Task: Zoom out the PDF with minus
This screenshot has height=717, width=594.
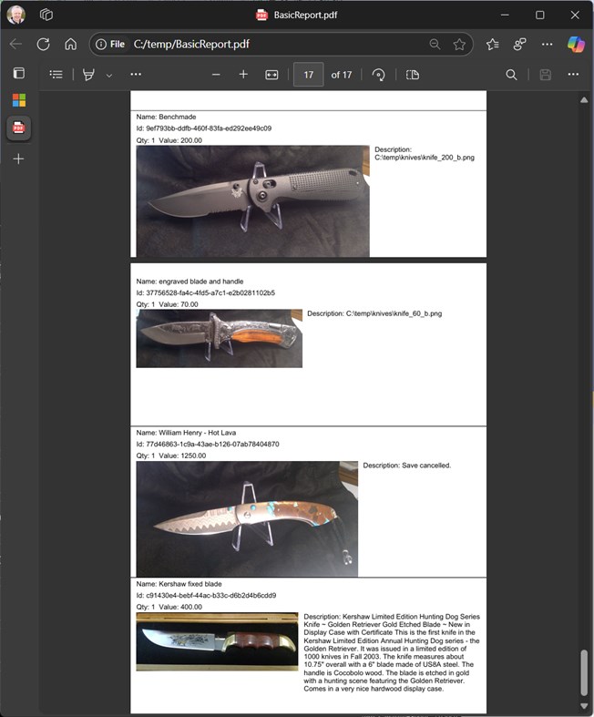Action: pyautogui.click(x=216, y=75)
